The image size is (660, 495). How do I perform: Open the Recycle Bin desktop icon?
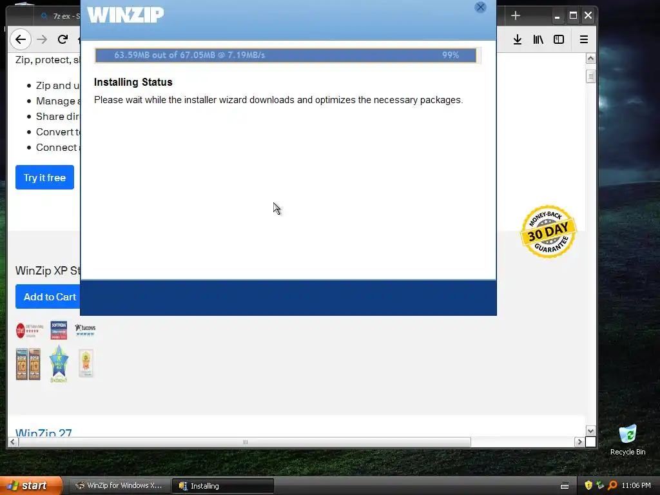pyautogui.click(x=628, y=440)
